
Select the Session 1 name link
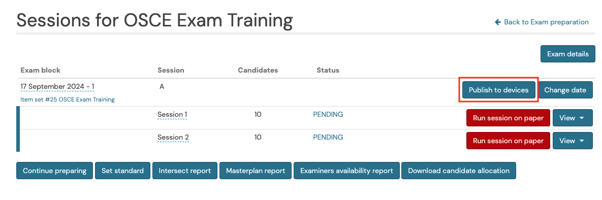pyautogui.click(x=172, y=114)
